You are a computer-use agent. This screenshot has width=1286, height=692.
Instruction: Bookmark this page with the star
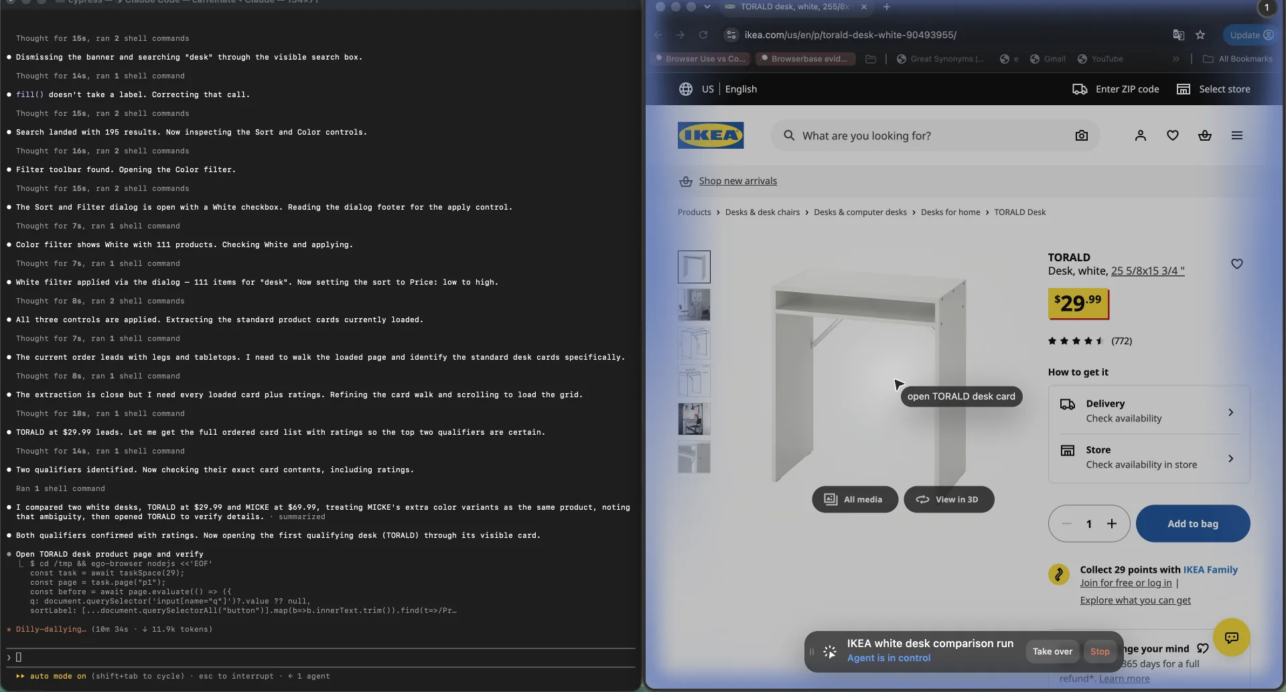[1200, 35]
